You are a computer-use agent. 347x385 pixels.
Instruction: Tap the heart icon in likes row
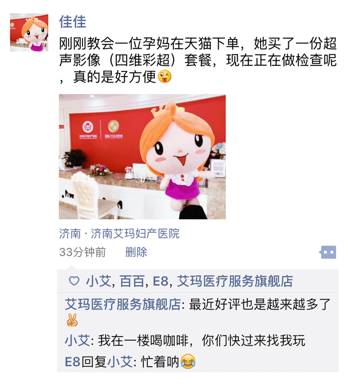click(x=74, y=281)
